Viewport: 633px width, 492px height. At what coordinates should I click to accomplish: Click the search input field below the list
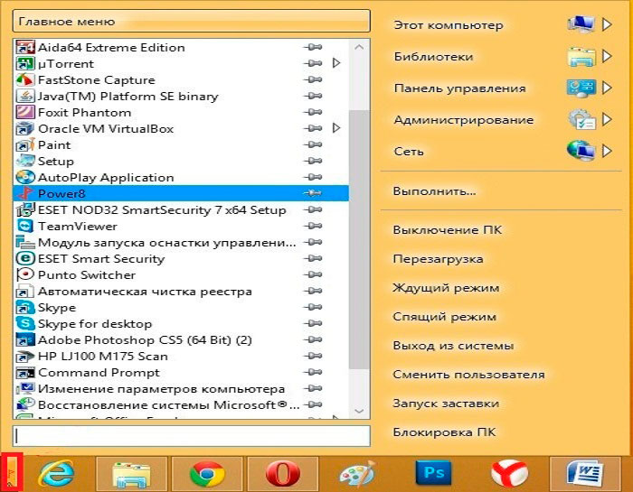point(192,436)
